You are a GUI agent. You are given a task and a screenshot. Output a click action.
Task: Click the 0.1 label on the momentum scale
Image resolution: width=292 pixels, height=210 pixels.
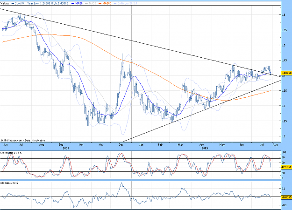point(283,189)
